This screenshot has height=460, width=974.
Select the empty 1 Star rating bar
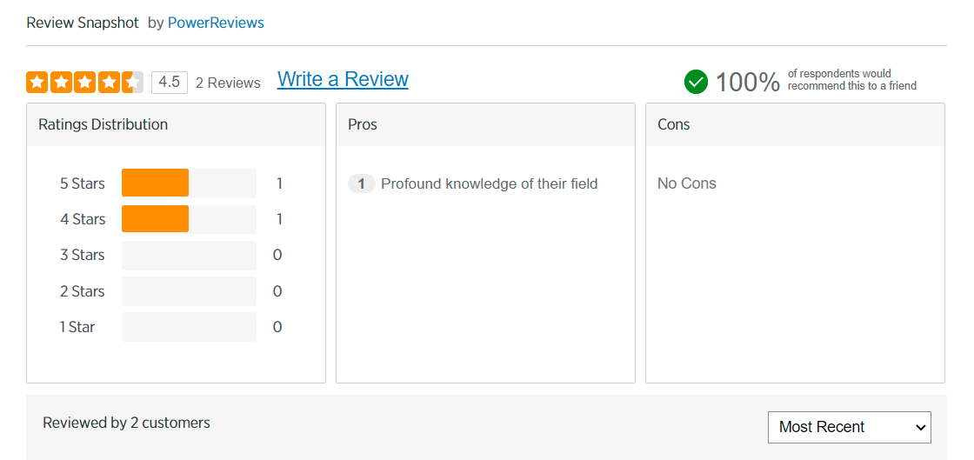[x=189, y=327]
